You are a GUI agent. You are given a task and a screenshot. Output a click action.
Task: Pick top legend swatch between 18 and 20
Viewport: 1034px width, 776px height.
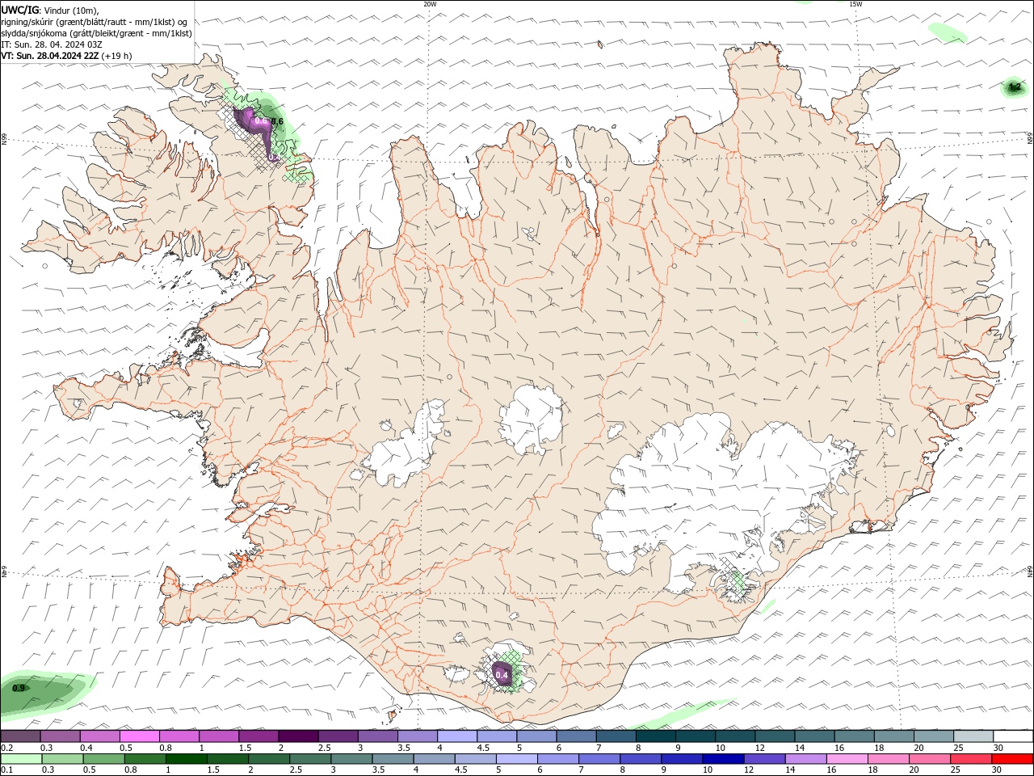click(x=894, y=736)
